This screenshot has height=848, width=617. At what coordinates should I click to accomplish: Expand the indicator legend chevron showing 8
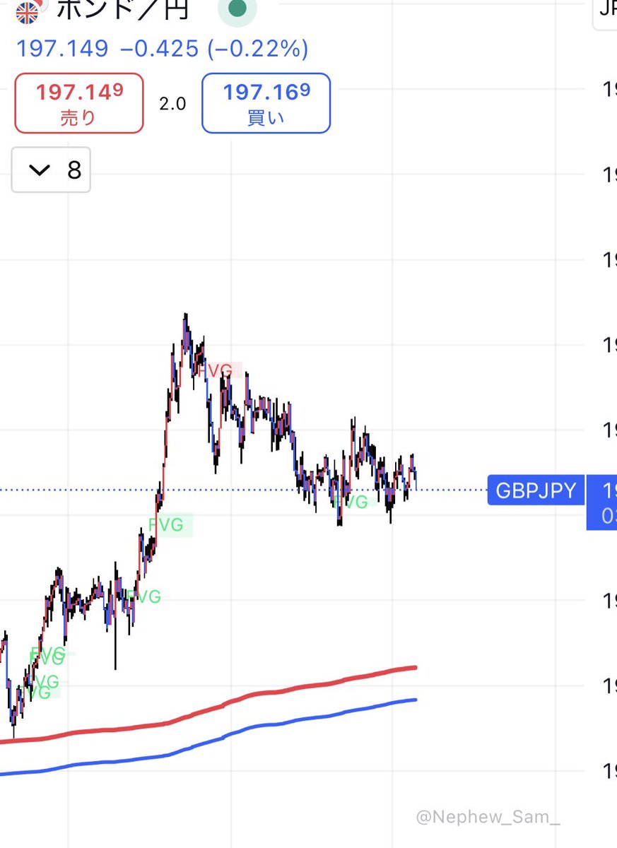(51, 170)
